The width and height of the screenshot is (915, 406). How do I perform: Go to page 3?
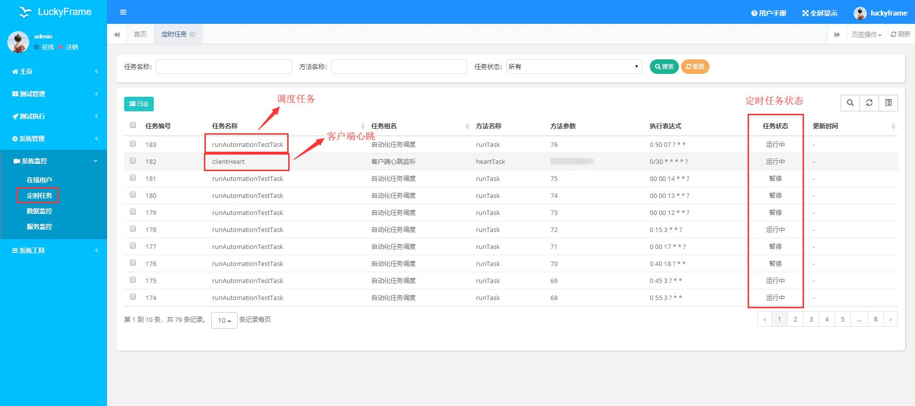pos(811,319)
